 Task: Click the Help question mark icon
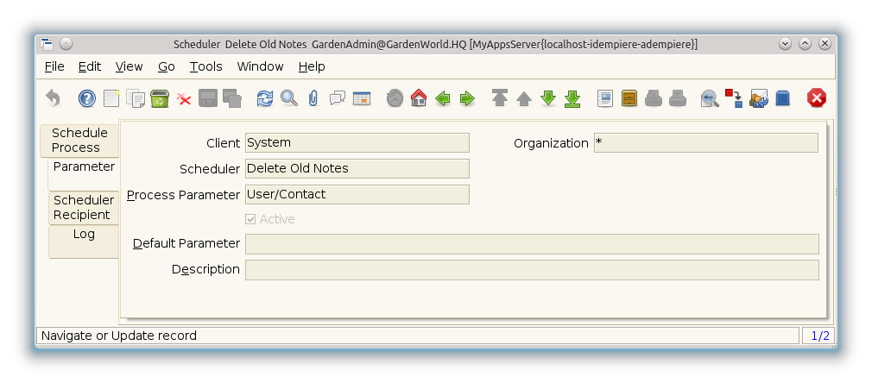pyautogui.click(x=87, y=98)
